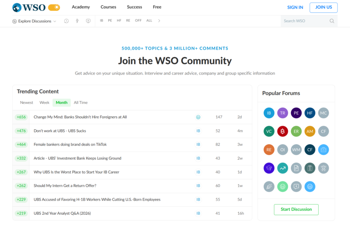Open the Success menu
The height and width of the screenshot is (233, 350).
(134, 7)
